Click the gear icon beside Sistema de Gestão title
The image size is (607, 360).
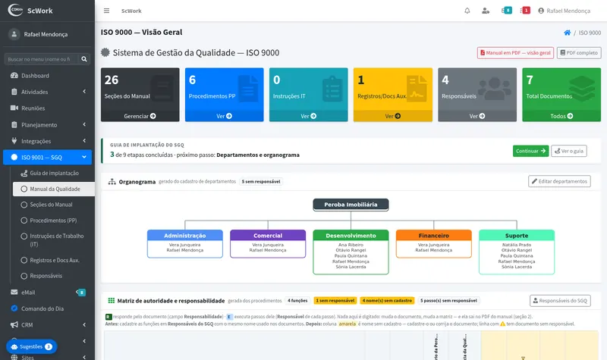pyautogui.click(x=105, y=52)
